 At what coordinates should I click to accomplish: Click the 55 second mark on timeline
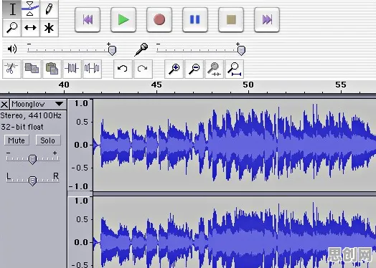pyautogui.click(x=341, y=85)
